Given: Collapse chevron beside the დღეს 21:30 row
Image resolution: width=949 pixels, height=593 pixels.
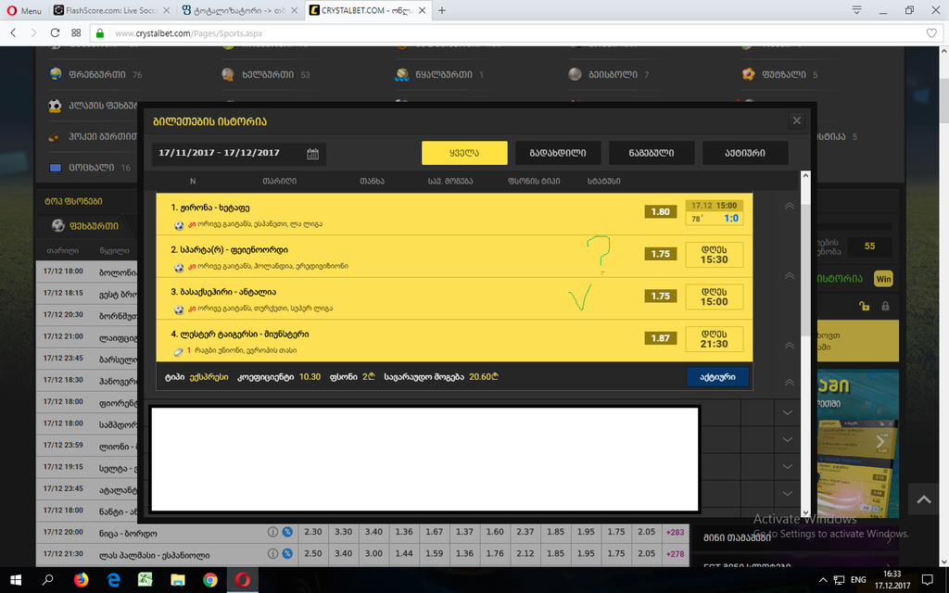Looking at the screenshot, I should (789, 346).
